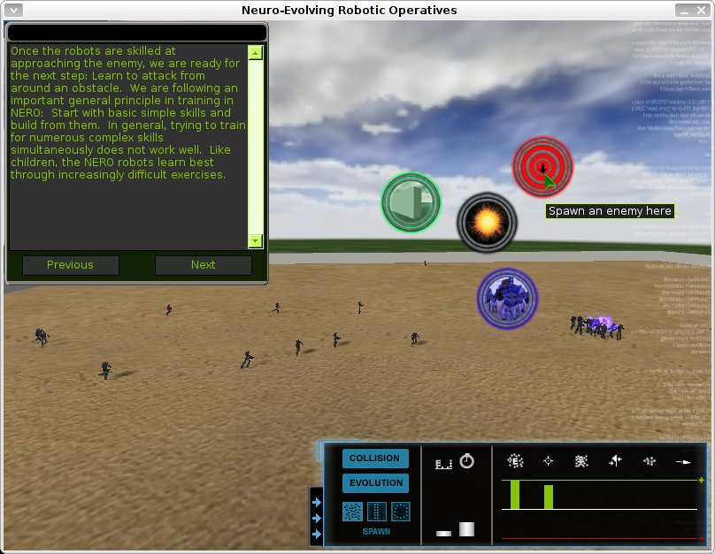Viewport: 715px width, 554px height.
Task: Select the blue robot icon in the radial menu
Action: [507, 298]
